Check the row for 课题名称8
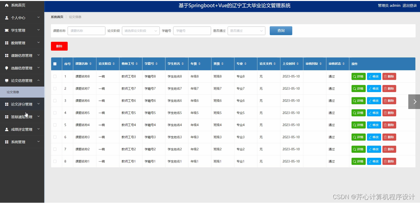Viewport: 420px width, 203px height. (x=55, y=76)
